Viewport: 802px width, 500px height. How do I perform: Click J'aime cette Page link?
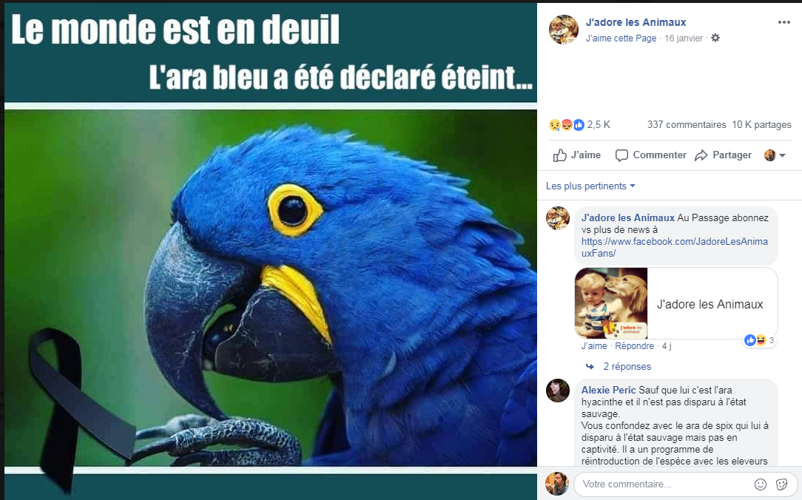tap(621, 38)
